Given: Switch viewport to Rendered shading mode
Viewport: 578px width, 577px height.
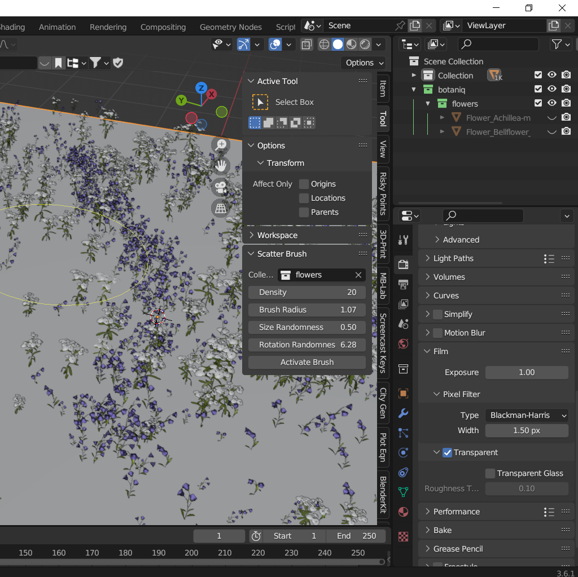Looking at the screenshot, I should pyautogui.click(x=364, y=45).
